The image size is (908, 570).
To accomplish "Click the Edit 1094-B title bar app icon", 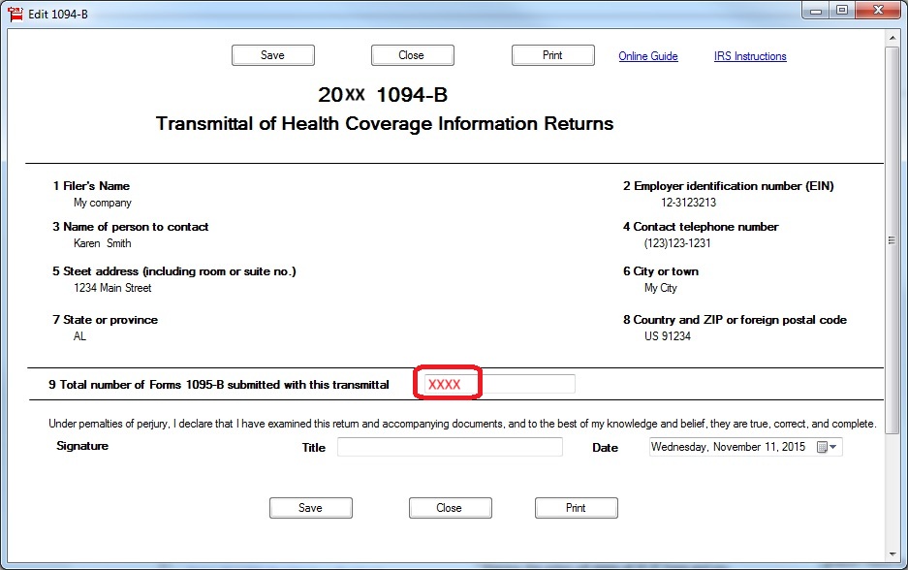I will coord(15,13).
